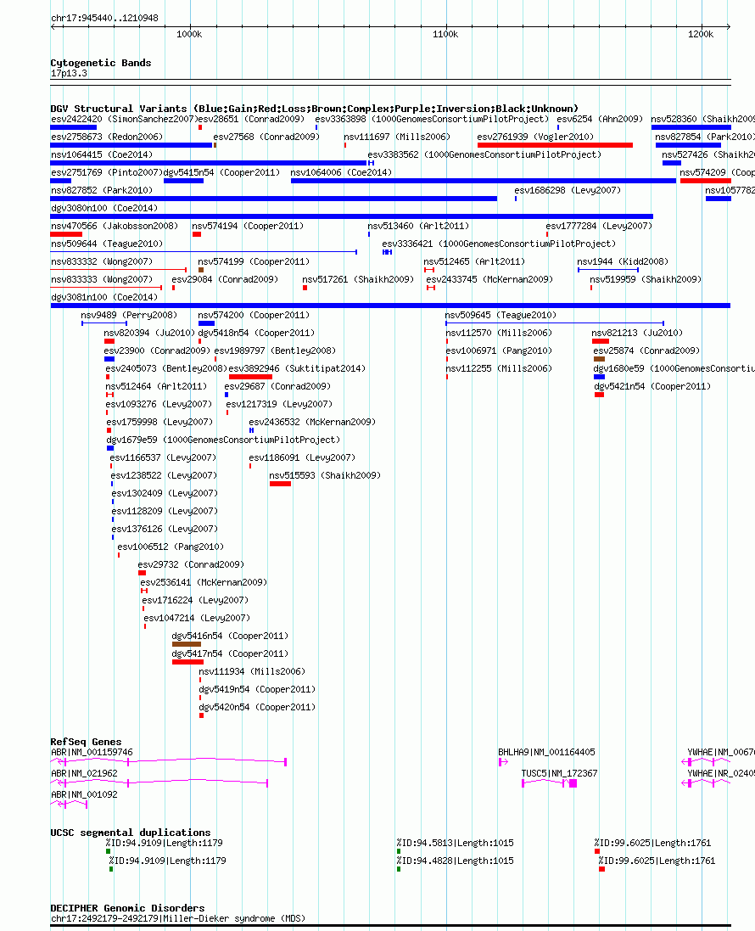Click the 1000k ruler tick label
Screen dimensions: 755x931
(x=188, y=34)
